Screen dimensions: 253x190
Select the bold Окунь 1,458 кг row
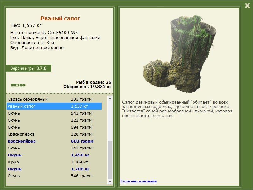pos(54,155)
